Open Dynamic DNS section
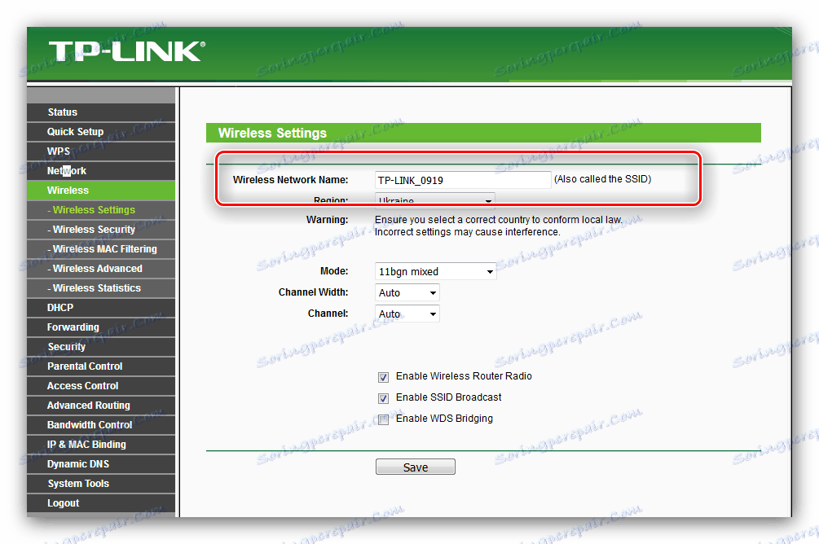This screenshot has width=819, height=544. pos(101,464)
